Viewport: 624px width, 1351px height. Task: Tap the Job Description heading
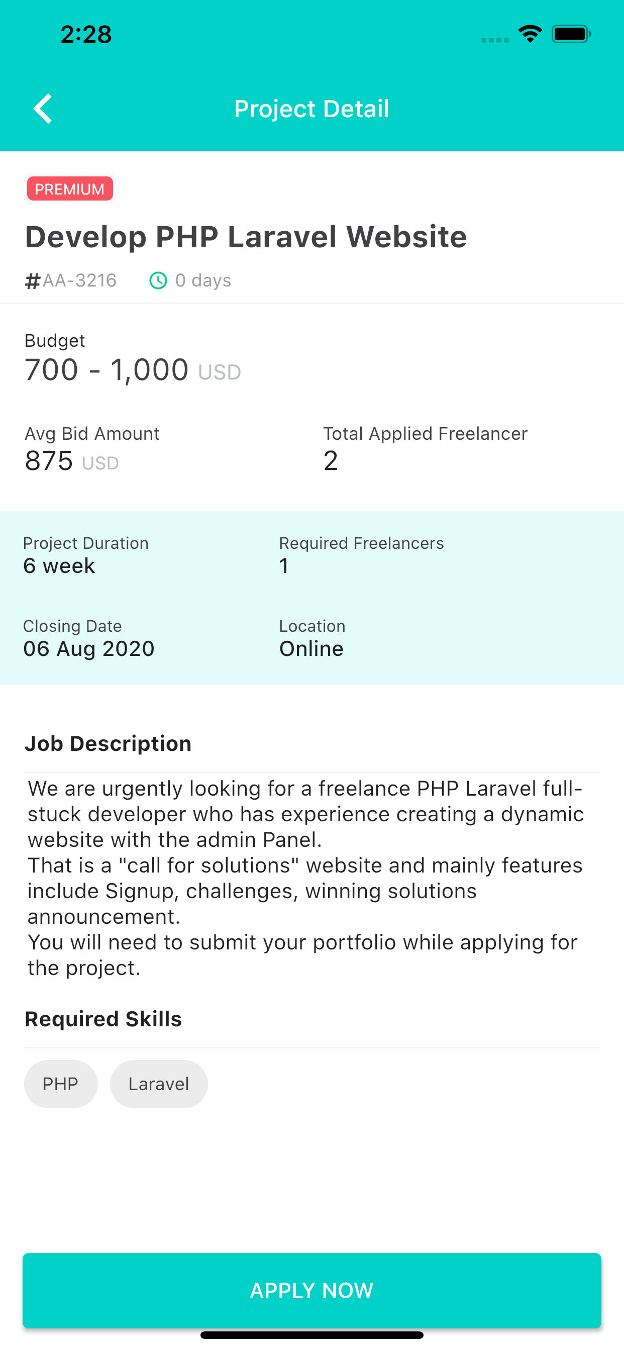pyautogui.click(x=108, y=744)
